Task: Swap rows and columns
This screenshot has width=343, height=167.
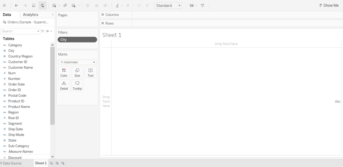Action: (88, 5)
